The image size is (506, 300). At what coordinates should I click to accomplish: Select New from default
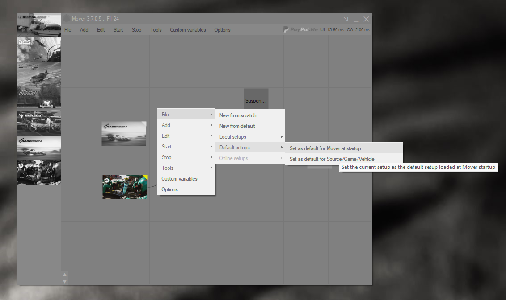(250, 126)
